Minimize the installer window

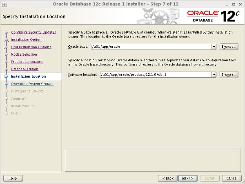pyautogui.click(x=227, y=4)
